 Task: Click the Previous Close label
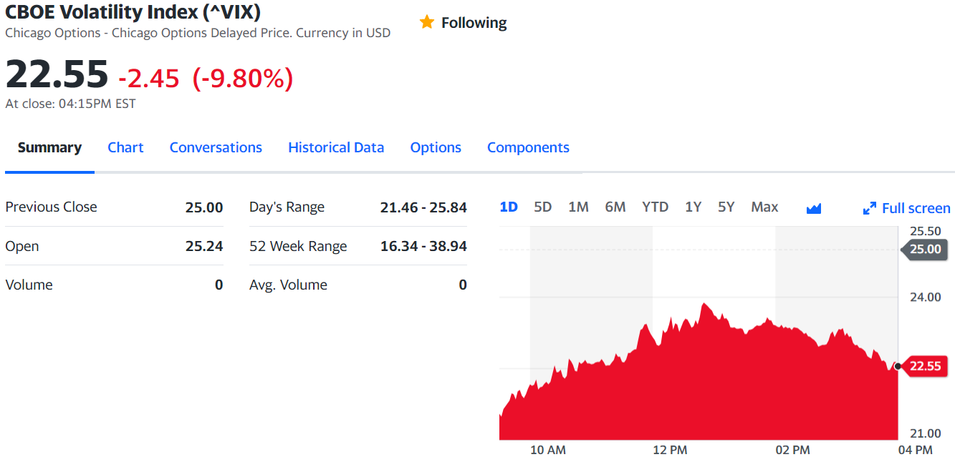[x=51, y=207]
